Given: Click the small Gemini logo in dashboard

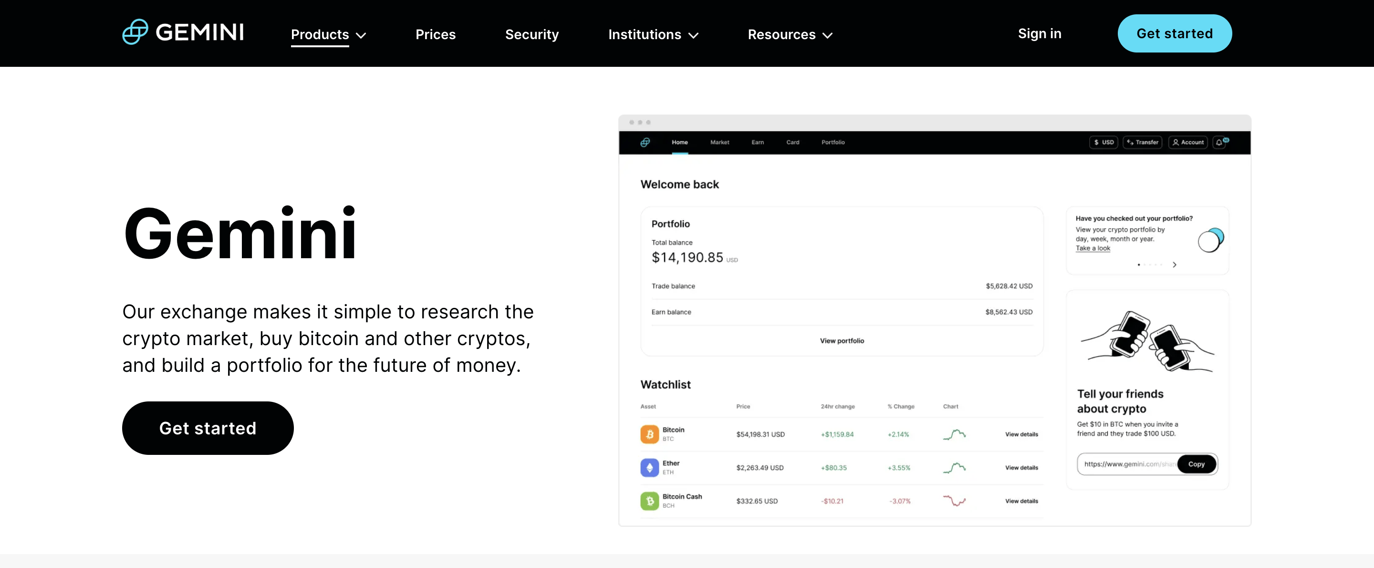Looking at the screenshot, I should point(645,142).
